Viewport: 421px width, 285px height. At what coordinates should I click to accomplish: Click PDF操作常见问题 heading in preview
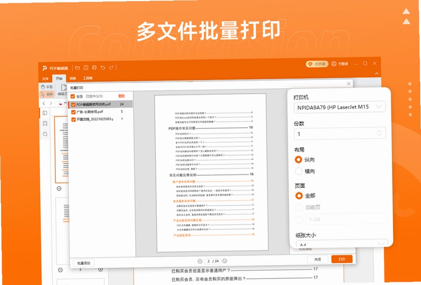(x=182, y=128)
